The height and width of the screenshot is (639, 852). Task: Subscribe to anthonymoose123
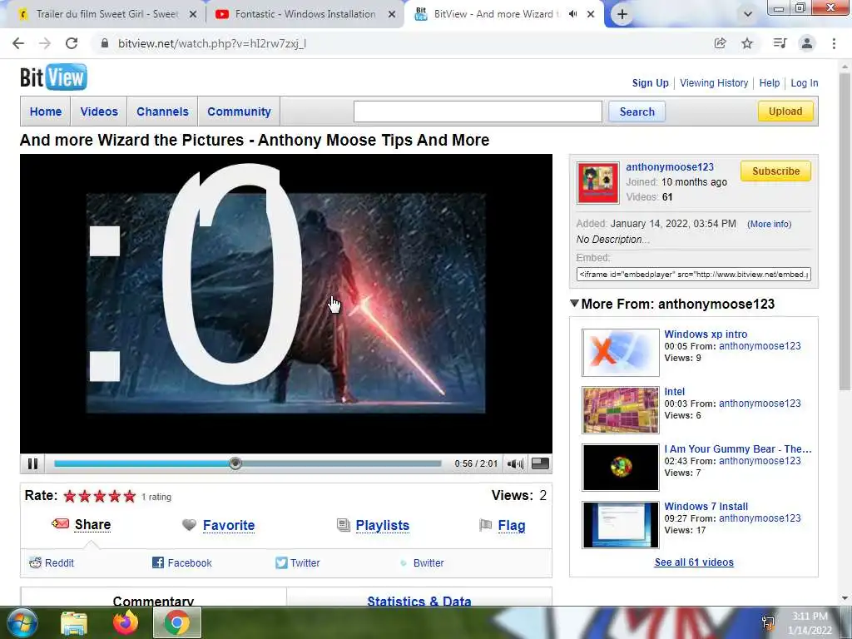pyautogui.click(x=776, y=171)
